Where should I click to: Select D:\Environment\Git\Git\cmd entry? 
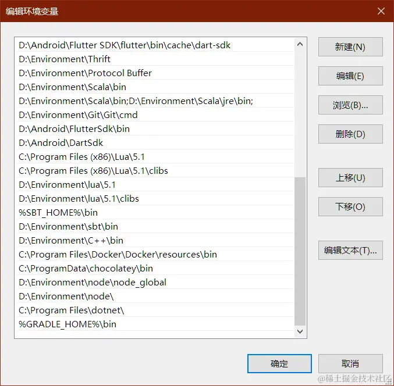[155, 115]
